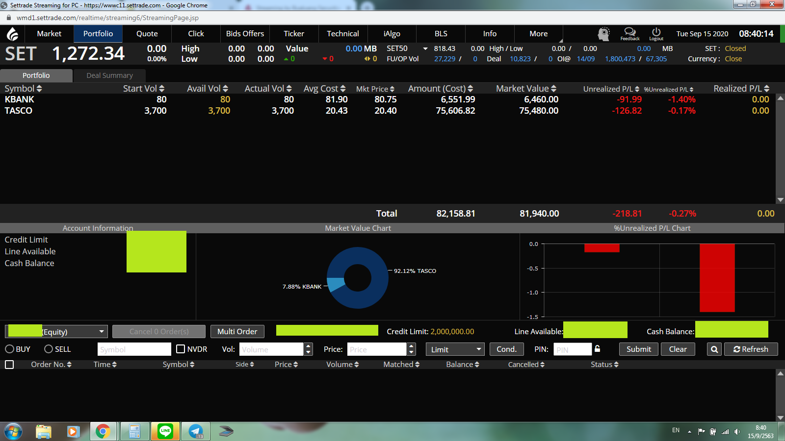Click the Action Center flag tray icon
Screen dimensions: 785x441
point(701,432)
